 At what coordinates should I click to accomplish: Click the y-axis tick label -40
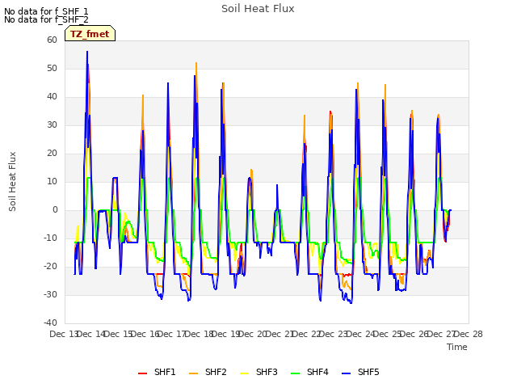[x=51, y=323]
